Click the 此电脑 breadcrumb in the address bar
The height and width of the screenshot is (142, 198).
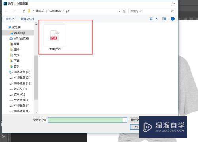click(40, 11)
